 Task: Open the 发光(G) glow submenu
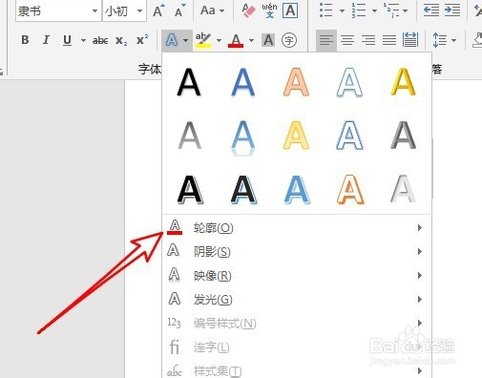click(x=297, y=300)
